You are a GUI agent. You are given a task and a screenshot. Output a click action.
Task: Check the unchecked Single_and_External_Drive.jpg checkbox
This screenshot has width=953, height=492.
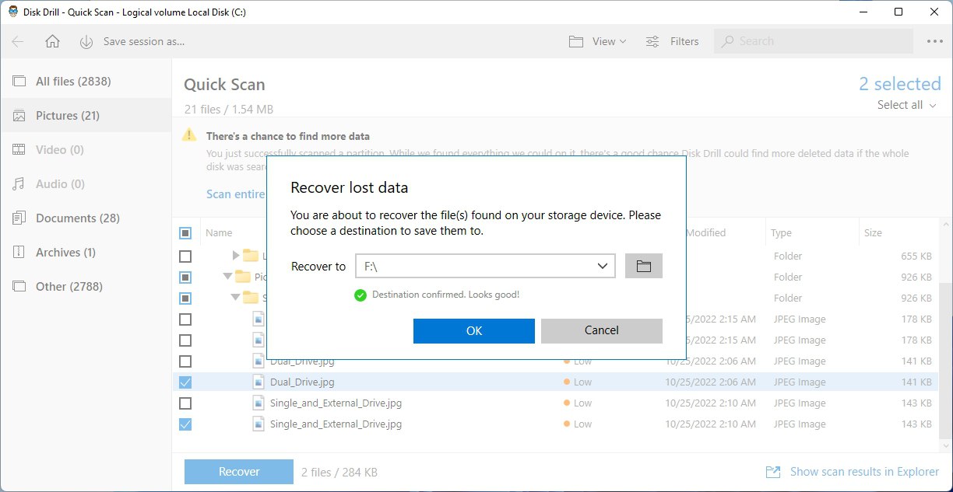tap(185, 403)
